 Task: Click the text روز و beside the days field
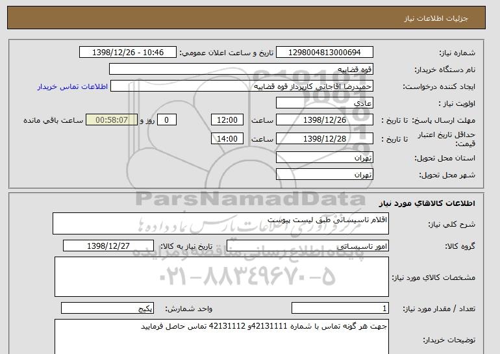pyautogui.click(x=147, y=120)
